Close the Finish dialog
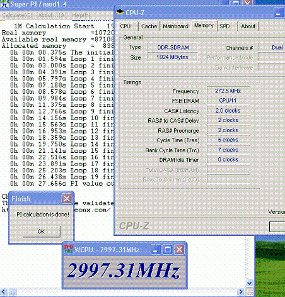The width and height of the screenshot is (285, 297). (x=67, y=198)
